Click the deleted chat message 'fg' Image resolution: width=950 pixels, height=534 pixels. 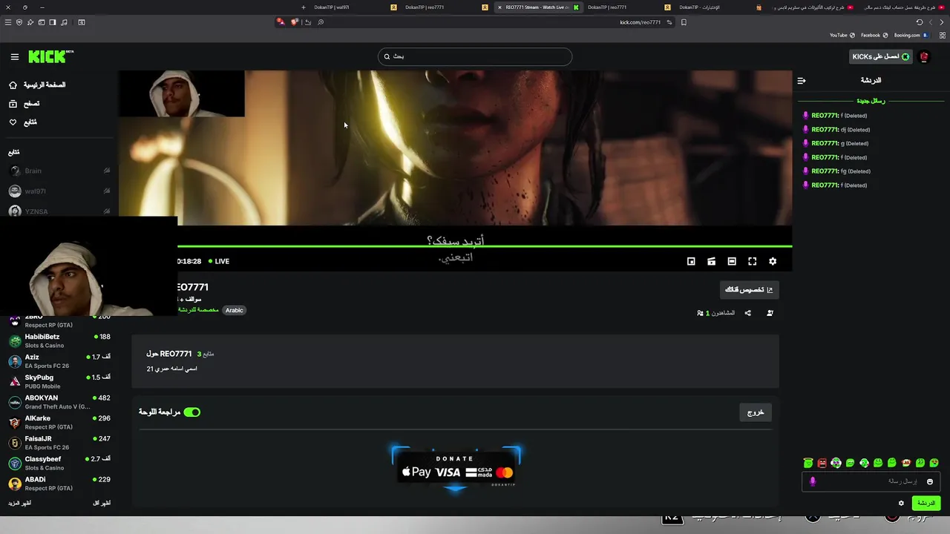pyautogui.click(x=836, y=171)
